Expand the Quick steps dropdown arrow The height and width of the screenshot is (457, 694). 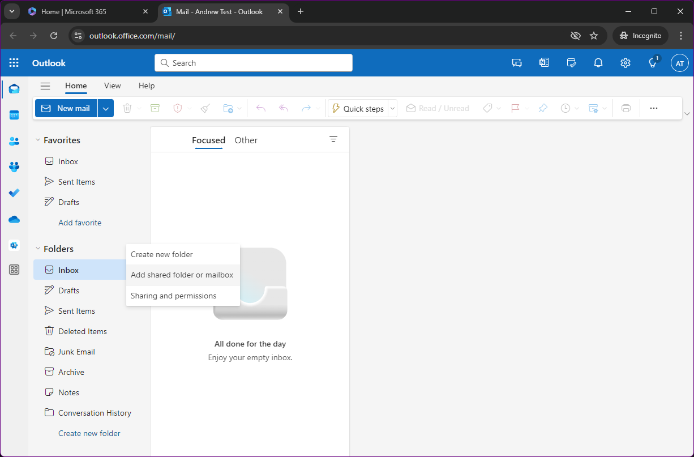coord(393,108)
